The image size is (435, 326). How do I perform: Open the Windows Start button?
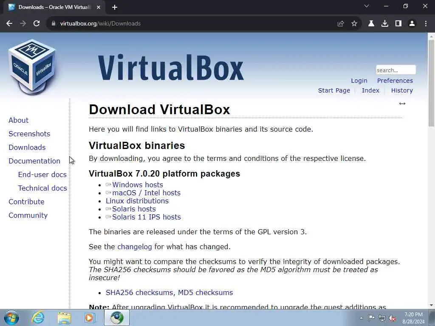(11, 318)
